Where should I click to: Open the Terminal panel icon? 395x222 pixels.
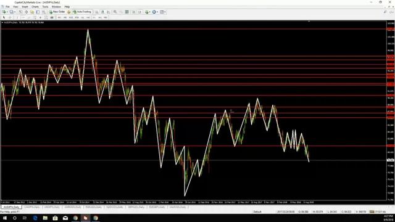tap(38, 12)
